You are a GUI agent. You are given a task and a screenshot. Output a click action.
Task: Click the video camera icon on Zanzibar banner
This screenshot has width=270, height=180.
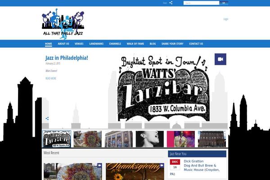pos(220,59)
